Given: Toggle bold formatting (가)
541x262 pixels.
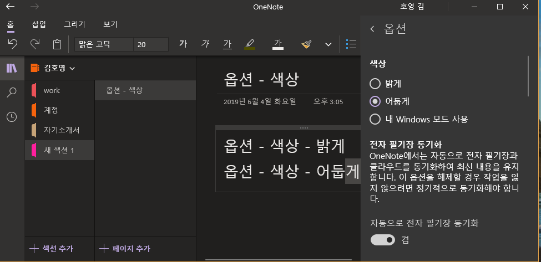Looking at the screenshot, I should 183,44.
